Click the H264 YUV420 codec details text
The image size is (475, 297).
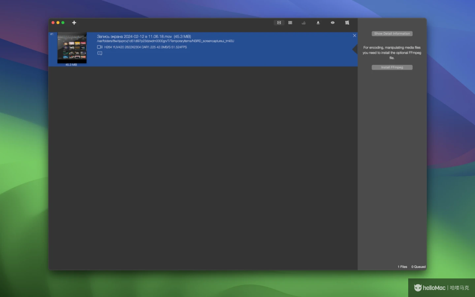(145, 47)
